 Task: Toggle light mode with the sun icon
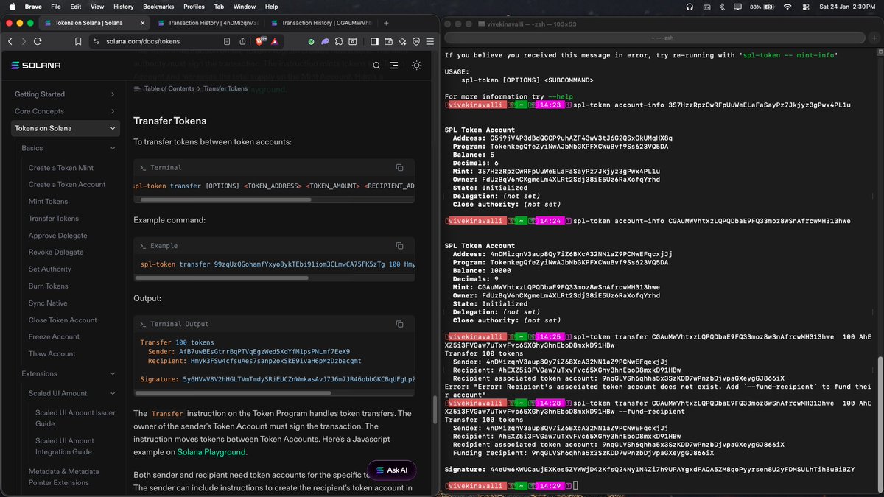[x=416, y=66]
